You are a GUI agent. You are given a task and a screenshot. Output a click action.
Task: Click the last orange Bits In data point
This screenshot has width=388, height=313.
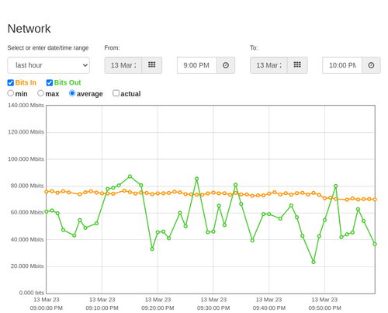pos(375,200)
